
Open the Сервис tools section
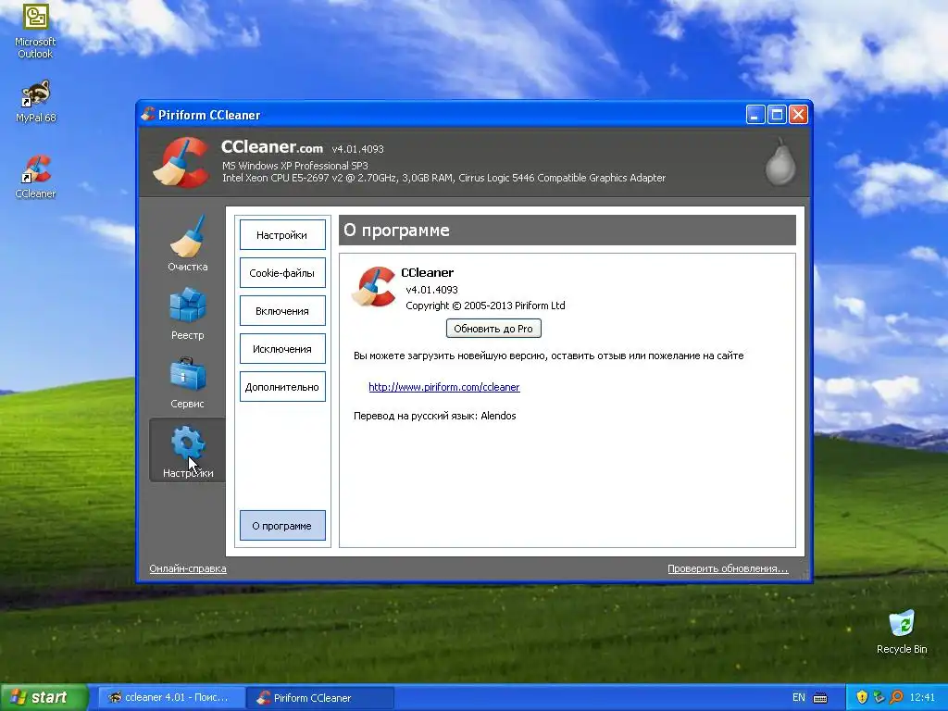click(187, 382)
